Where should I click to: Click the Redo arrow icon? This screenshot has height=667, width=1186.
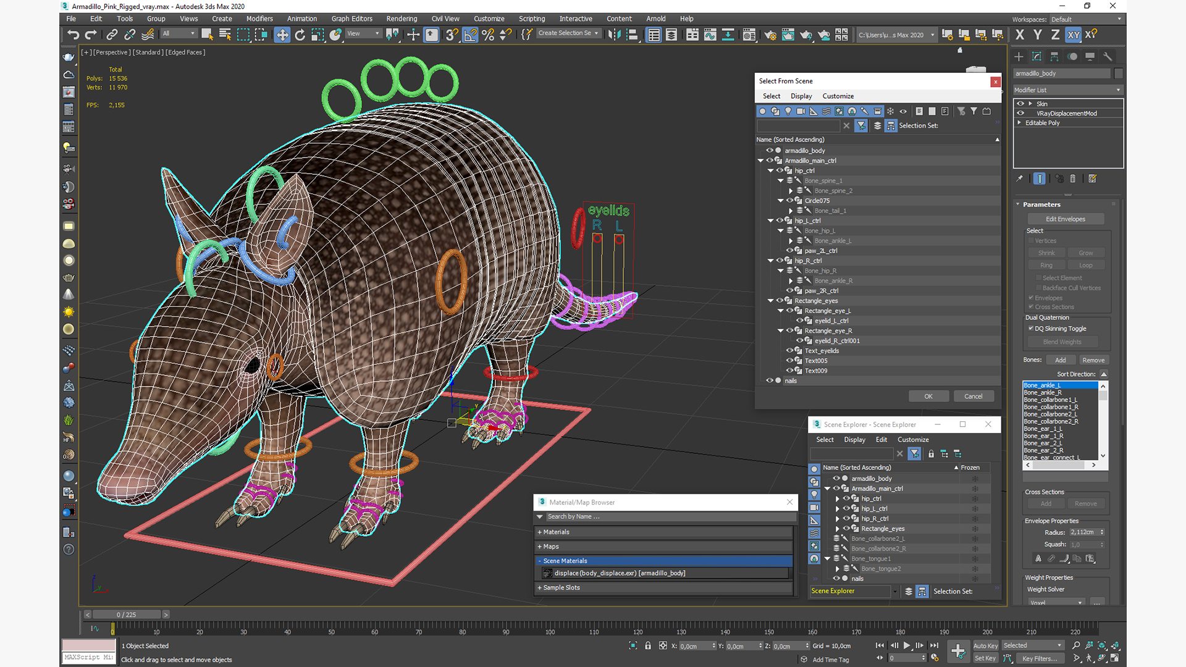coord(91,35)
